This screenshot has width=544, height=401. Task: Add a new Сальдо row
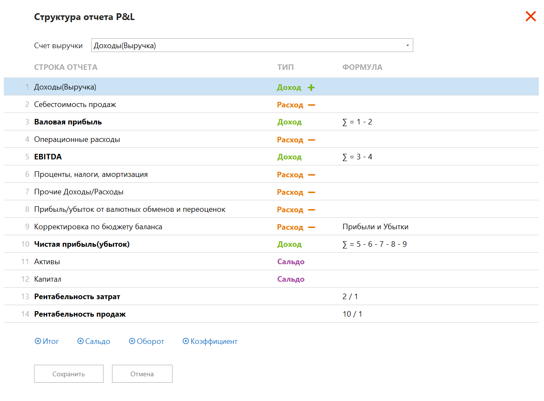tap(94, 341)
